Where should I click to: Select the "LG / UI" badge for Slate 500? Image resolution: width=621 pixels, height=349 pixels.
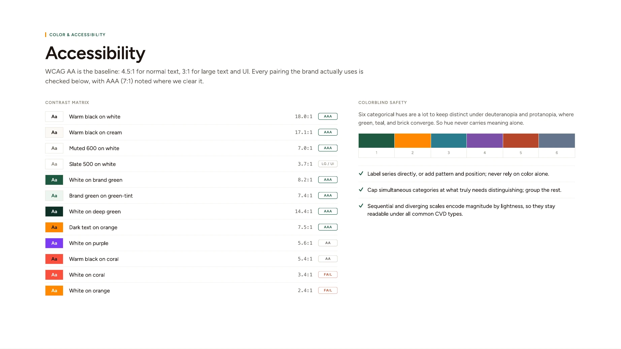328,164
